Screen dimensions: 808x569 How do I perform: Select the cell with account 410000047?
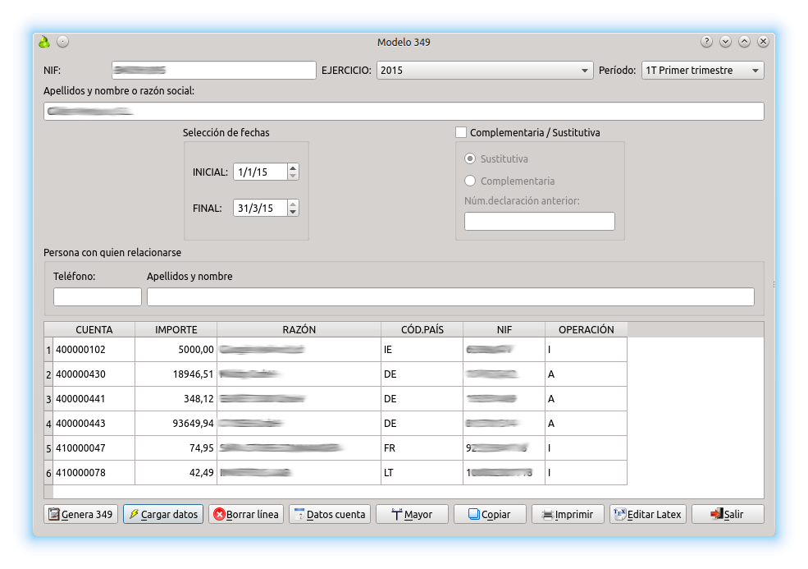pyautogui.click(x=94, y=447)
